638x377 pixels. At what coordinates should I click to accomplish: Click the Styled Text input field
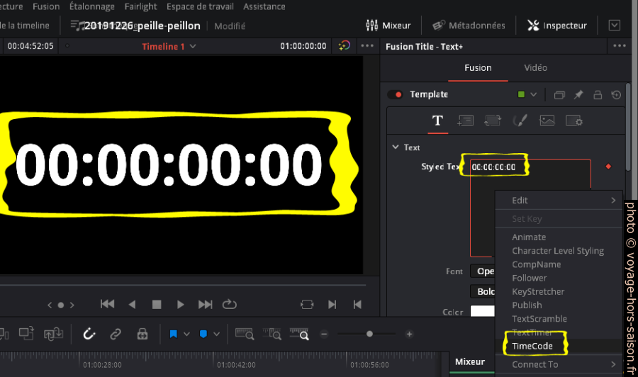pos(530,208)
